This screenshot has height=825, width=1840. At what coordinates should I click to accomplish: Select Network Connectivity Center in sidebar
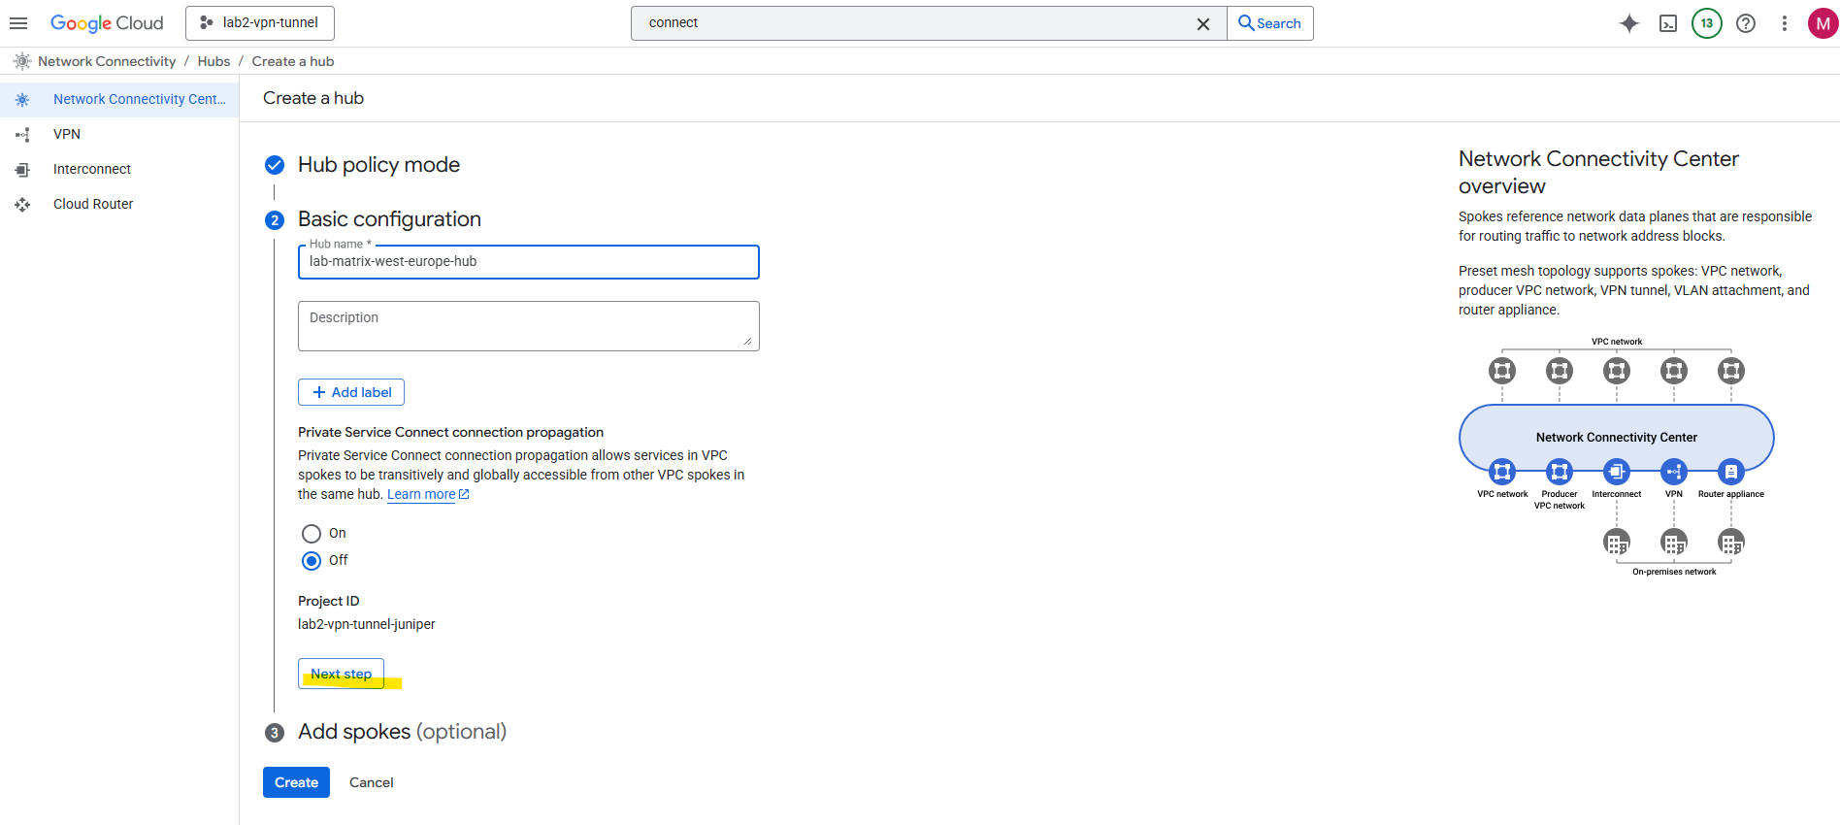click(119, 99)
